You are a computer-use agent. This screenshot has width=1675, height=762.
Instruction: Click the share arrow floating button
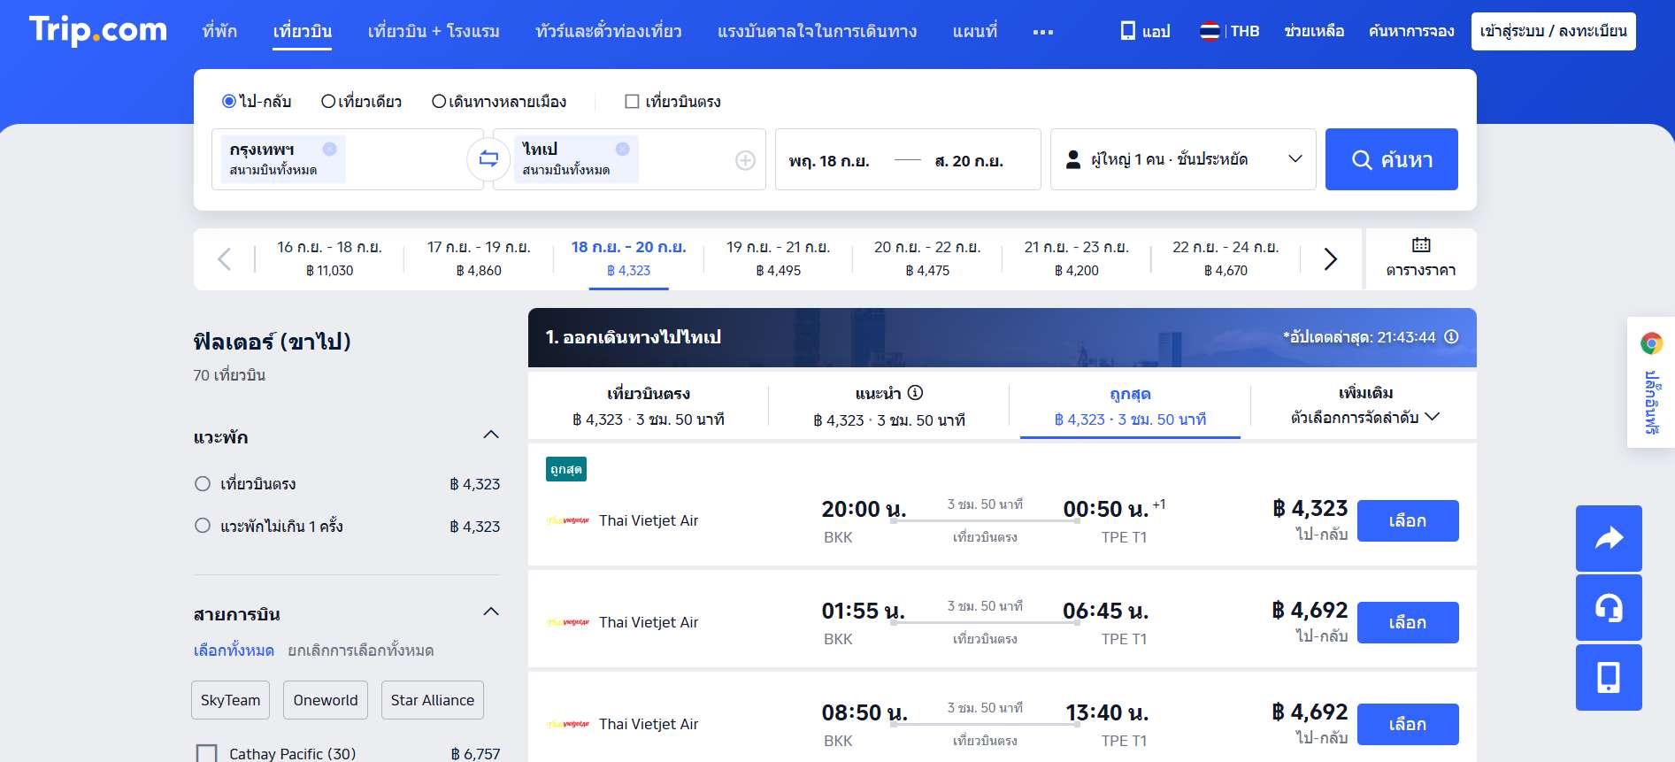tap(1608, 538)
